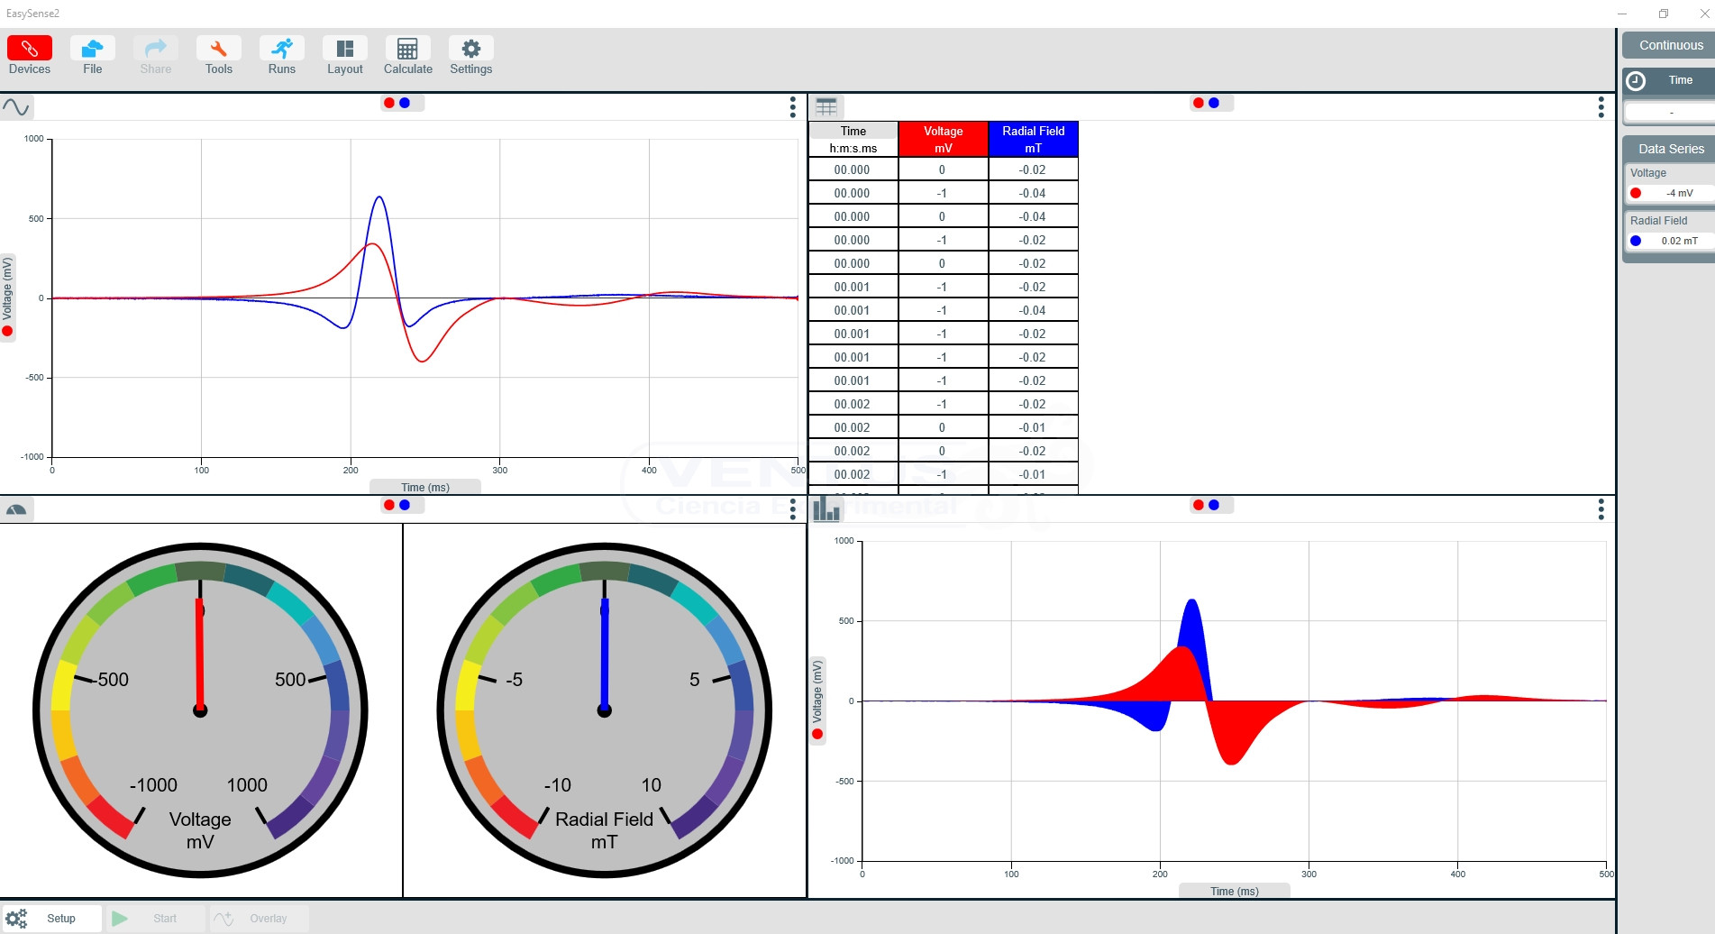Open the Runs icon
Screen dimensions: 1715x934
(x=281, y=49)
